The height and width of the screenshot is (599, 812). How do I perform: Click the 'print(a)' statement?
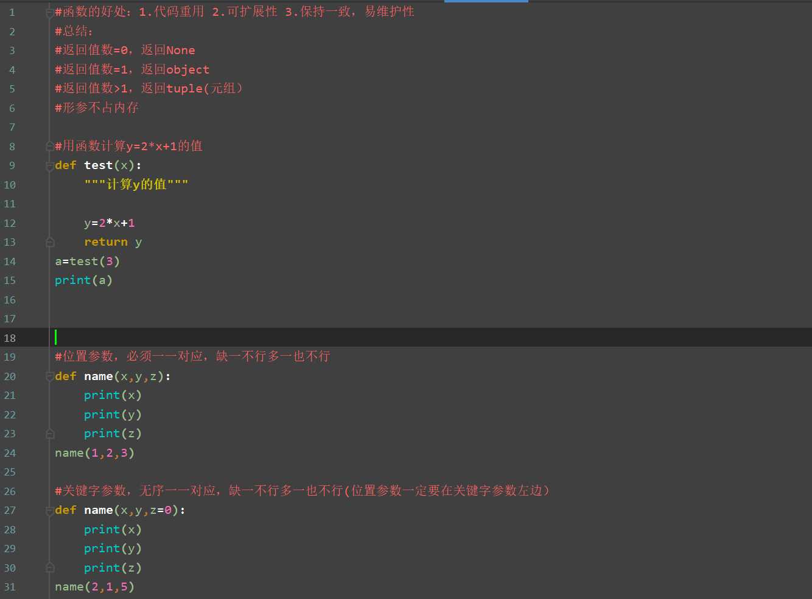84,280
